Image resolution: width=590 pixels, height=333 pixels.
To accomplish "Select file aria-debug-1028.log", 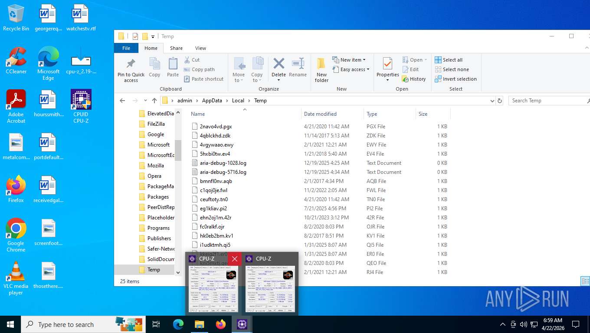I will pyautogui.click(x=223, y=163).
